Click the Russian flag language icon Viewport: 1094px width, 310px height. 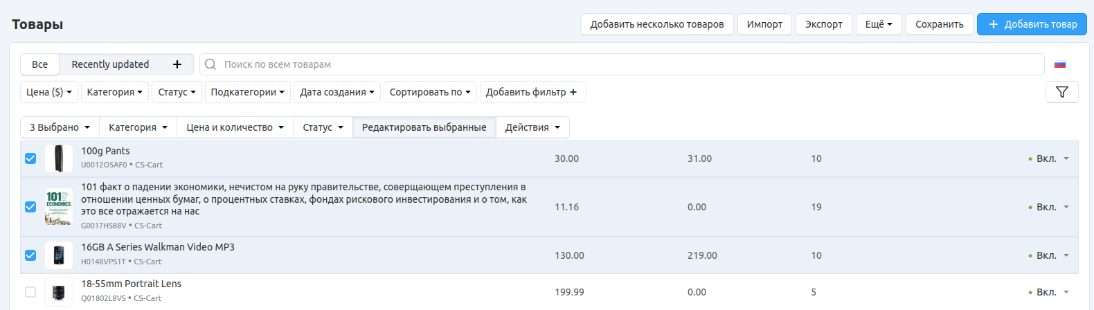pyautogui.click(x=1059, y=64)
